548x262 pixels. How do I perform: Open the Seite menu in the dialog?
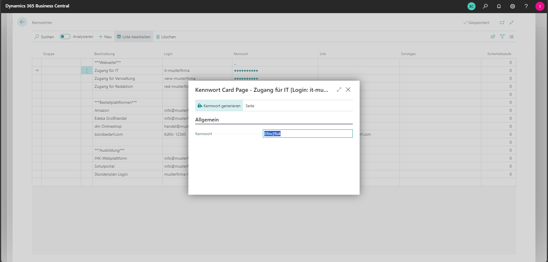[x=250, y=106]
